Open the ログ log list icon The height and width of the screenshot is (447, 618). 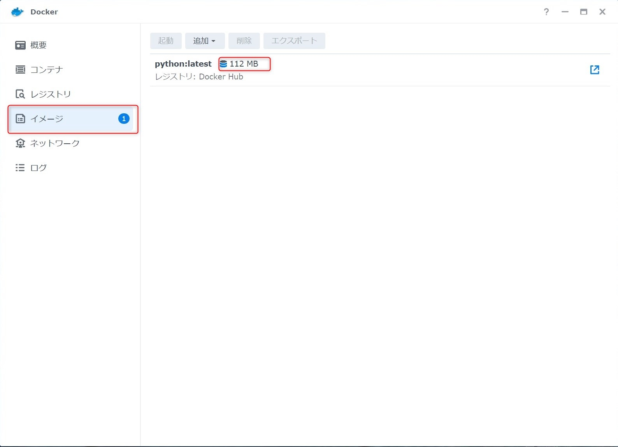[x=20, y=168]
